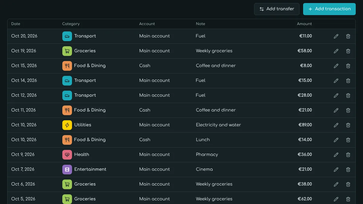
Task: Click the Amount column header
Action: click(x=304, y=24)
